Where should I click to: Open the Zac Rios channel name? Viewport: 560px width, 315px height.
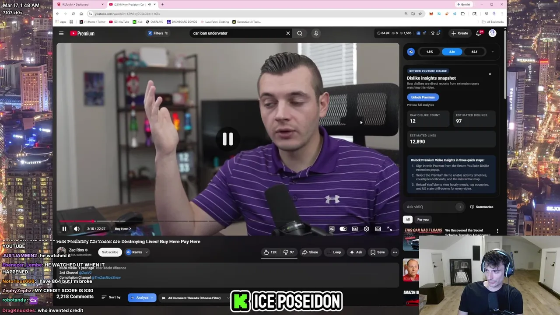(77, 250)
